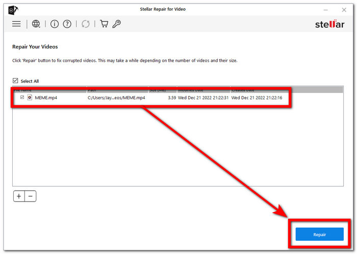Toggle the Select All checkbox
This screenshot has height=254, width=357.
[15, 81]
